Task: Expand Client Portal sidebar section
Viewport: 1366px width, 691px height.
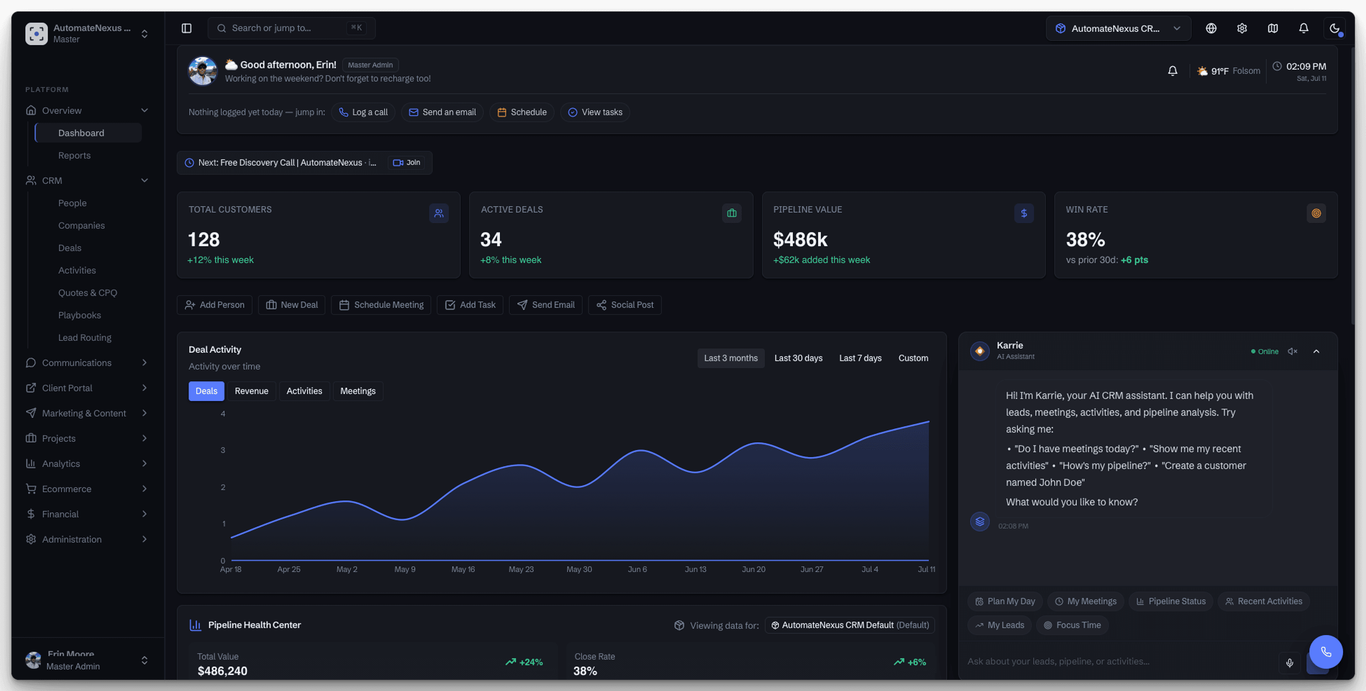Action: point(88,388)
